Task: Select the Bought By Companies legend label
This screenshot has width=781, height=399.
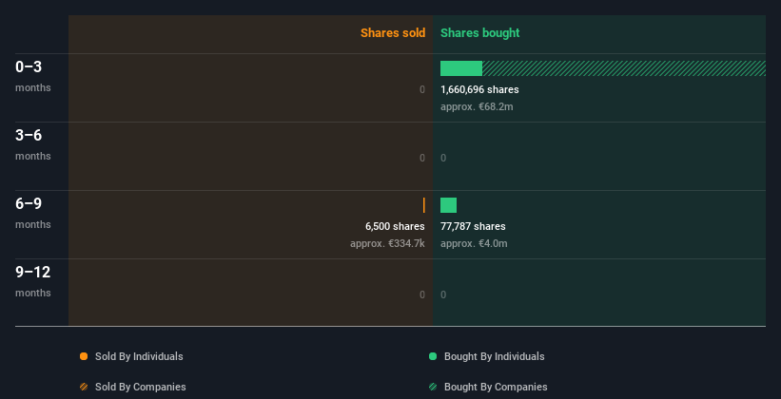Action: click(496, 387)
